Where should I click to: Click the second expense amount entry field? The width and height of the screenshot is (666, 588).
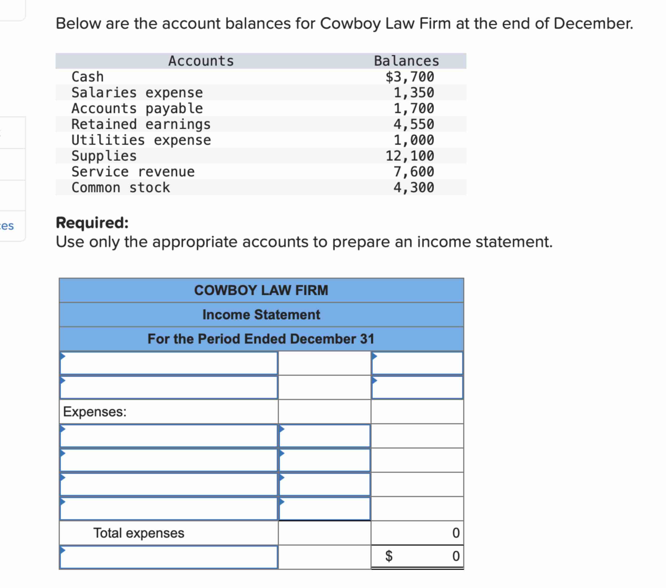(324, 461)
